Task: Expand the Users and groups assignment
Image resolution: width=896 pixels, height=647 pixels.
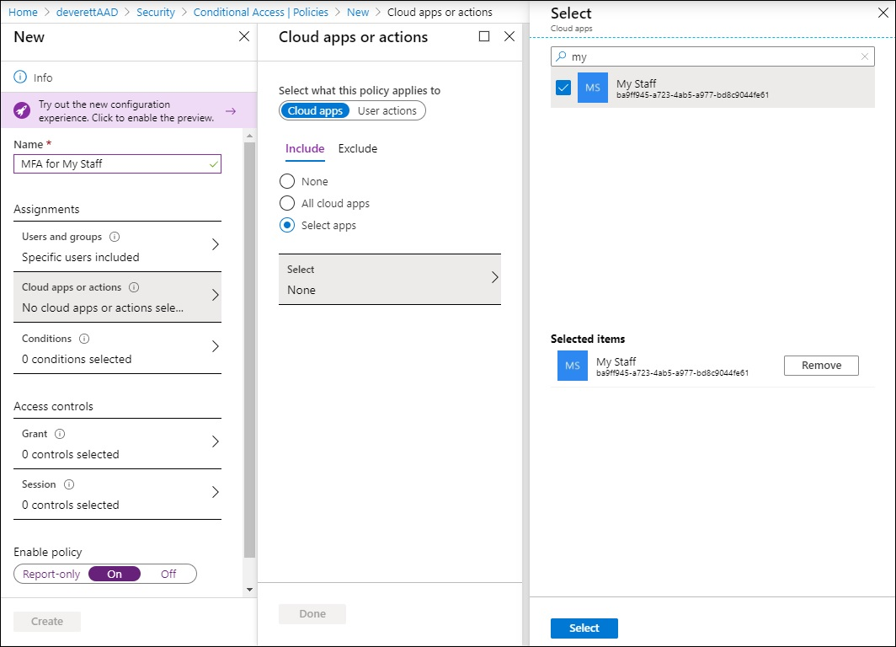Action: click(x=214, y=246)
